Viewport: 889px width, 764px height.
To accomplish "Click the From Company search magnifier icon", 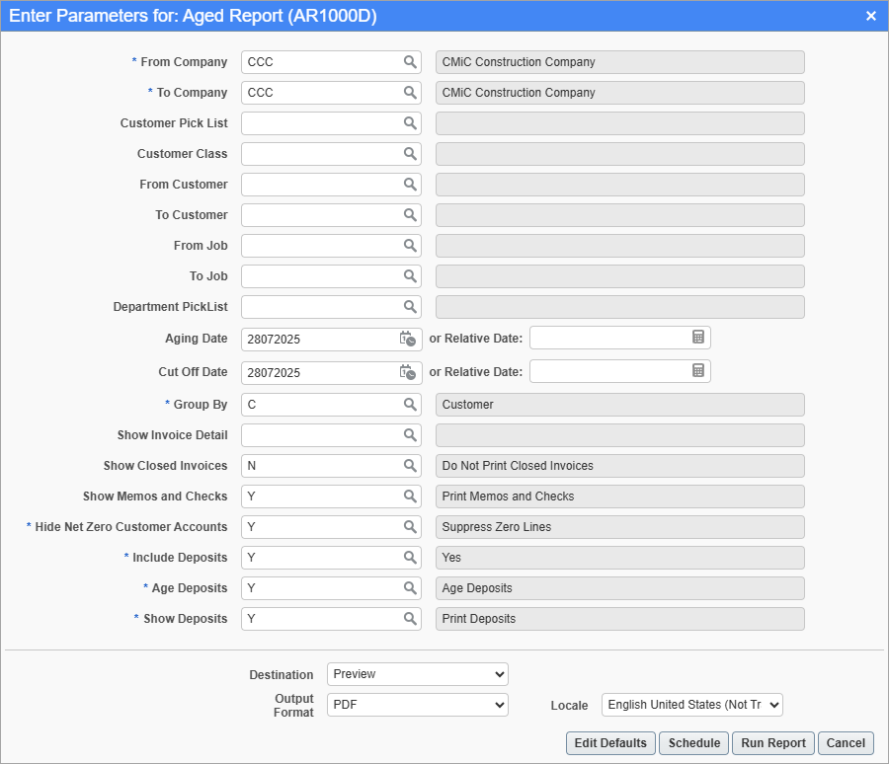I will 410,62.
